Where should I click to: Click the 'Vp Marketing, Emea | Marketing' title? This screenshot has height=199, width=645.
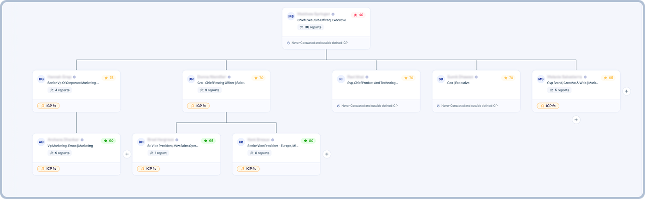pos(70,146)
